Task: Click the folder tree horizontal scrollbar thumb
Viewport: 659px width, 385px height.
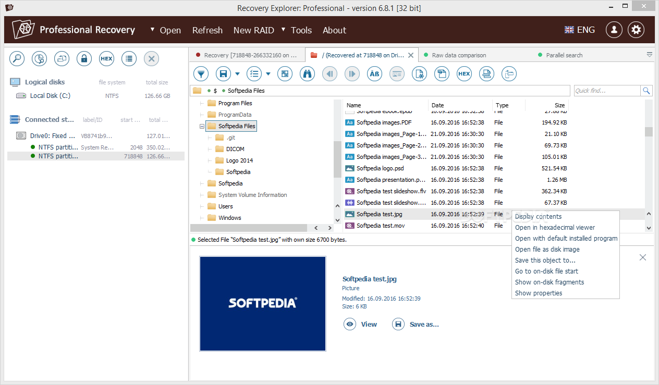Action: click(x=249, y=228)
